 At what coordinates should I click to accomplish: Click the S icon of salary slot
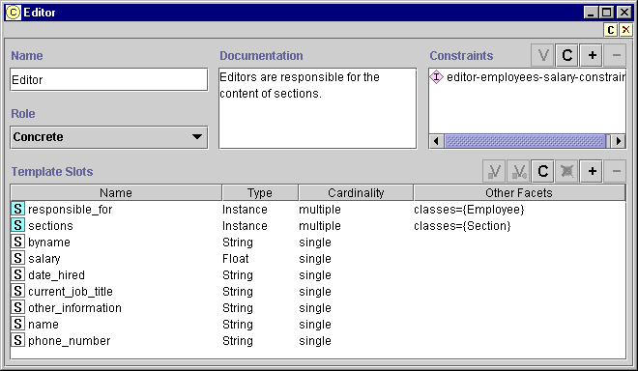(x=18, y=258)
